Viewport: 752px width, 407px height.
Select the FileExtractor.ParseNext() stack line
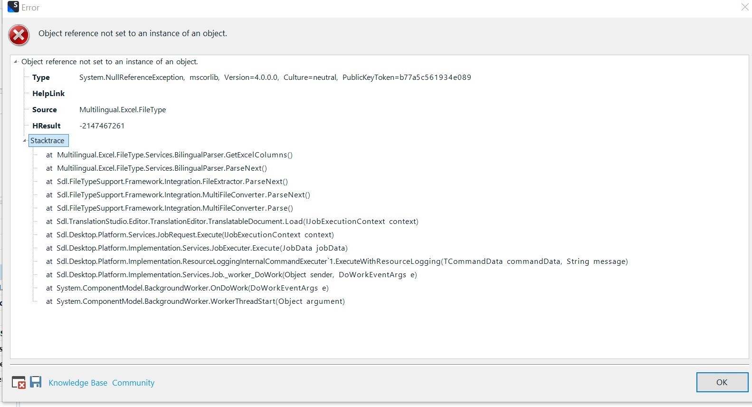click(167, 182)
